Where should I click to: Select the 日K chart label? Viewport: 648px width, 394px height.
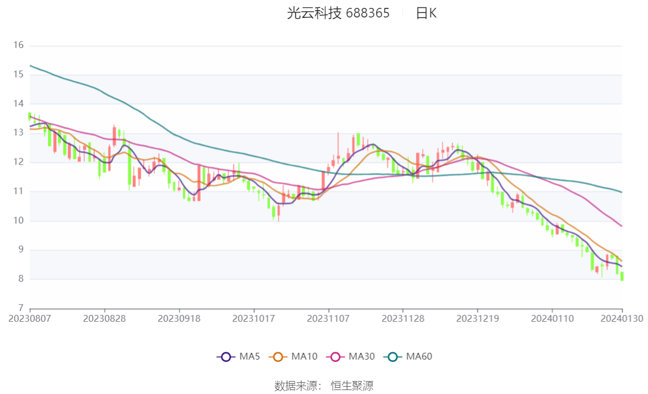426,13
